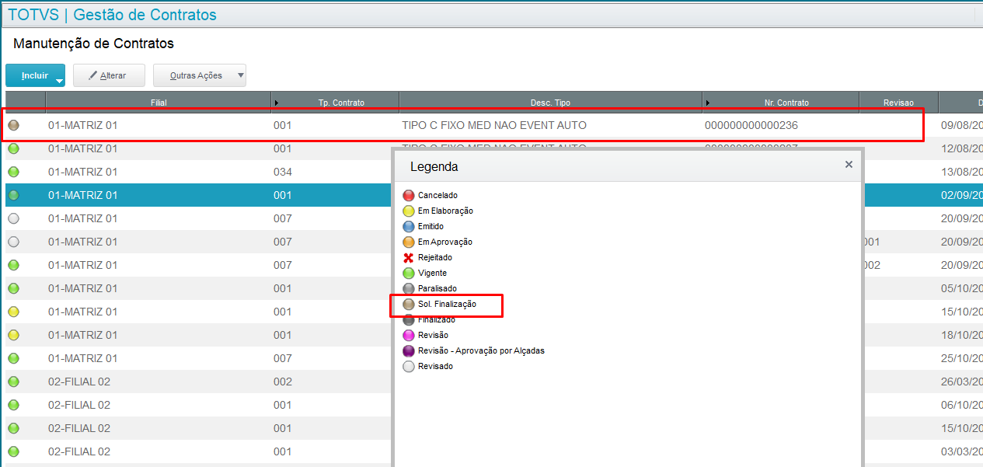Click the red X Rejeitado legend icon

coord(409,258)
